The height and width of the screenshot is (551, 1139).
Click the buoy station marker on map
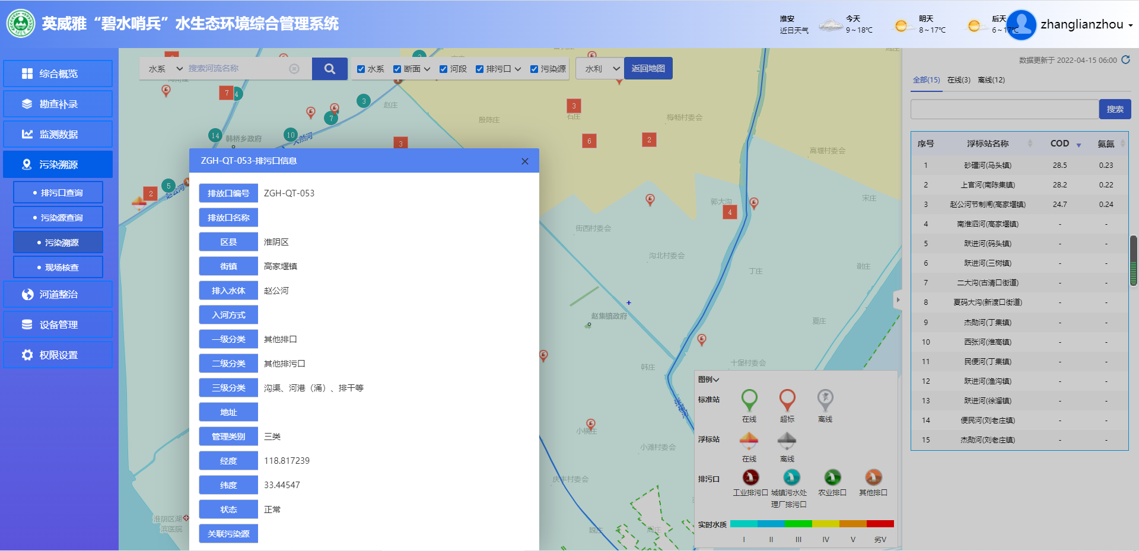(139, 204)
